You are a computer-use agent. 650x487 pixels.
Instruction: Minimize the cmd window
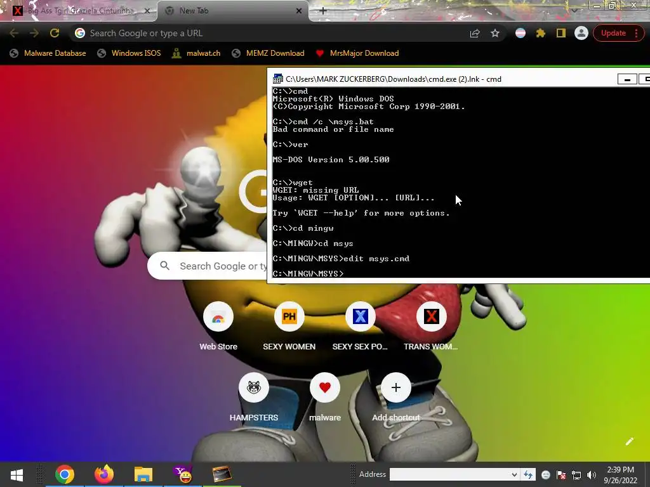[x=627, y=79]
